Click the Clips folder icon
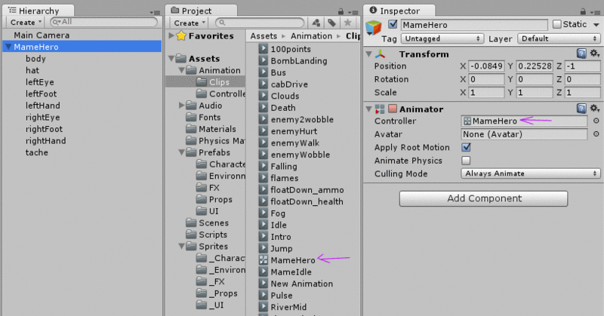 pos(202,81)
